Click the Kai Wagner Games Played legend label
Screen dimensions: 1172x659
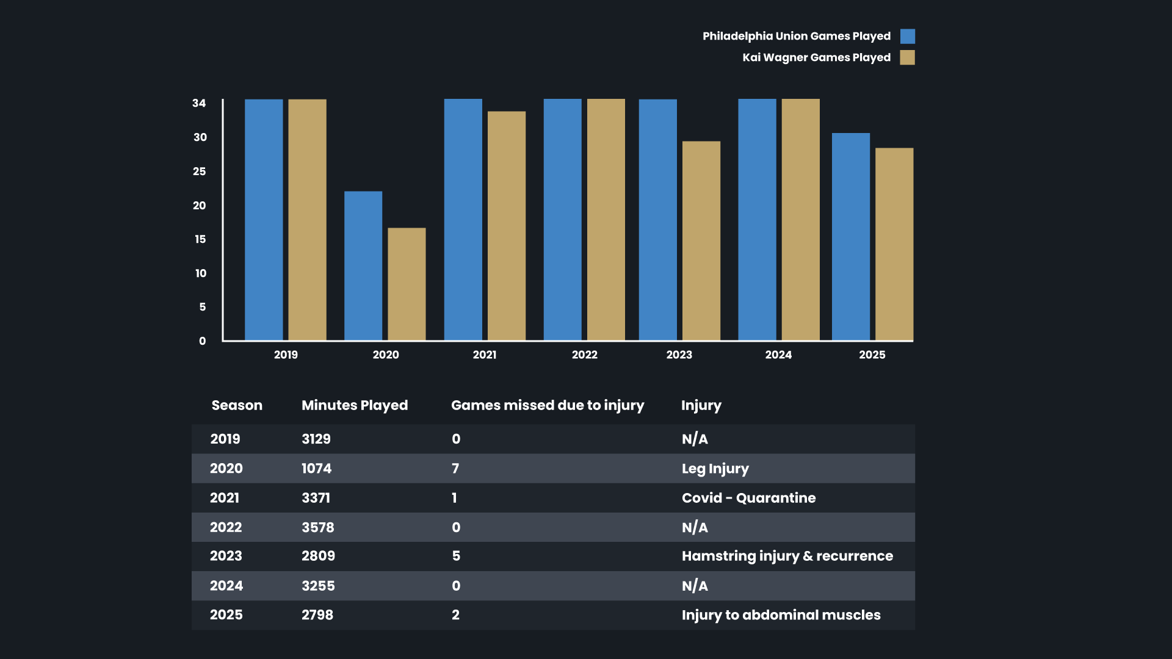pos(816,57)
